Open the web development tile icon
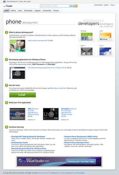This screenshot has height=175, width=119. point(105,37)
